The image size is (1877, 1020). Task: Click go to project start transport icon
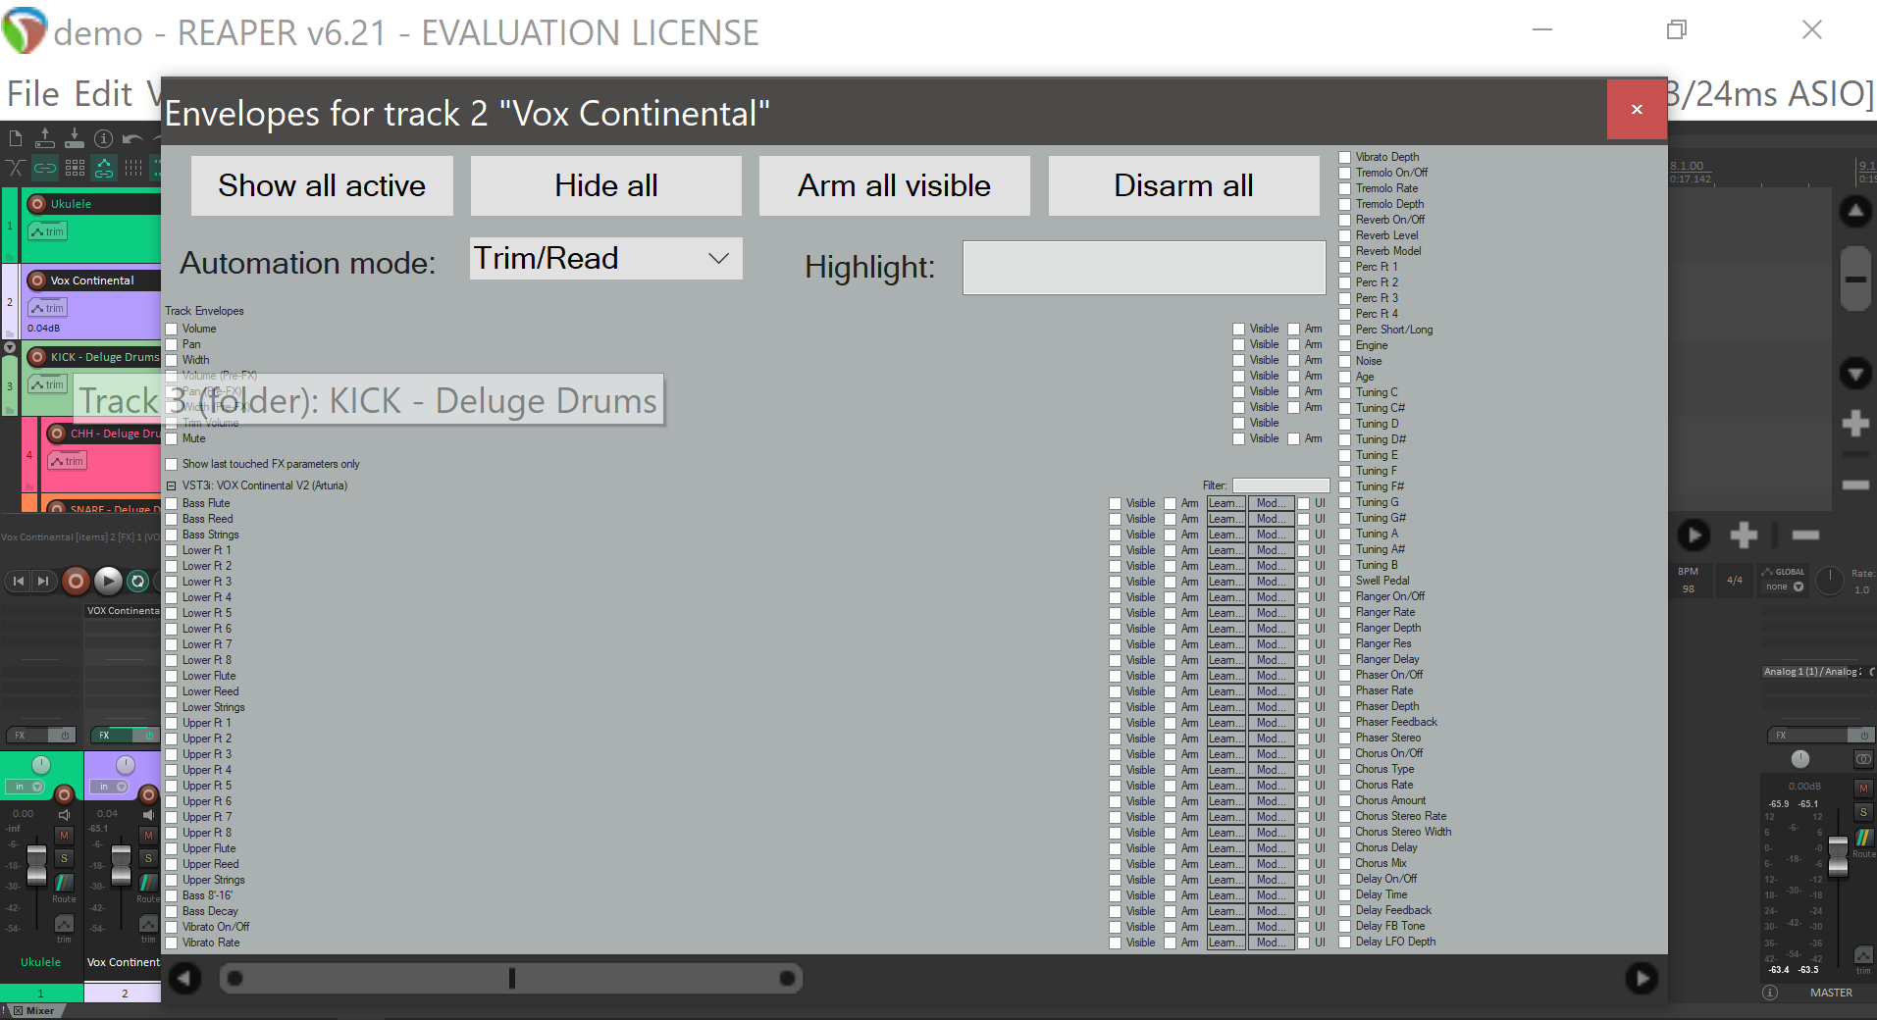click(x=18, y=582)
